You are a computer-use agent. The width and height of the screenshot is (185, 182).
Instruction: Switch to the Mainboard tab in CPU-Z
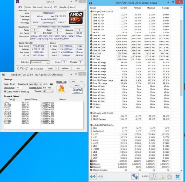tap(37, 7)
